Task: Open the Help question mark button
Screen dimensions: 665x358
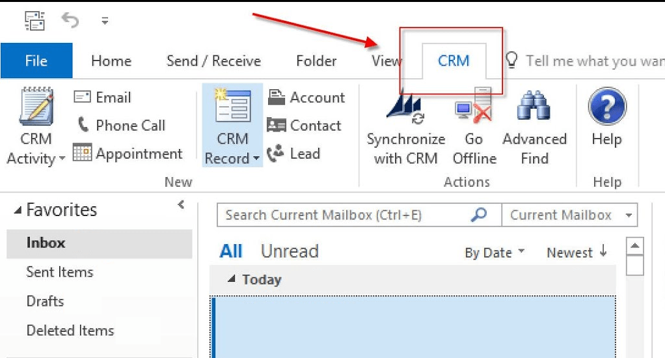Action: (606, 107)
